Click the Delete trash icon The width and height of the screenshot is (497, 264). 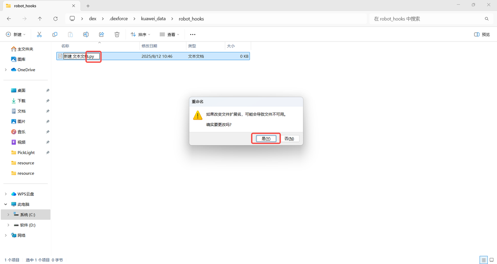pyautogui.click(x=117, y=35)
